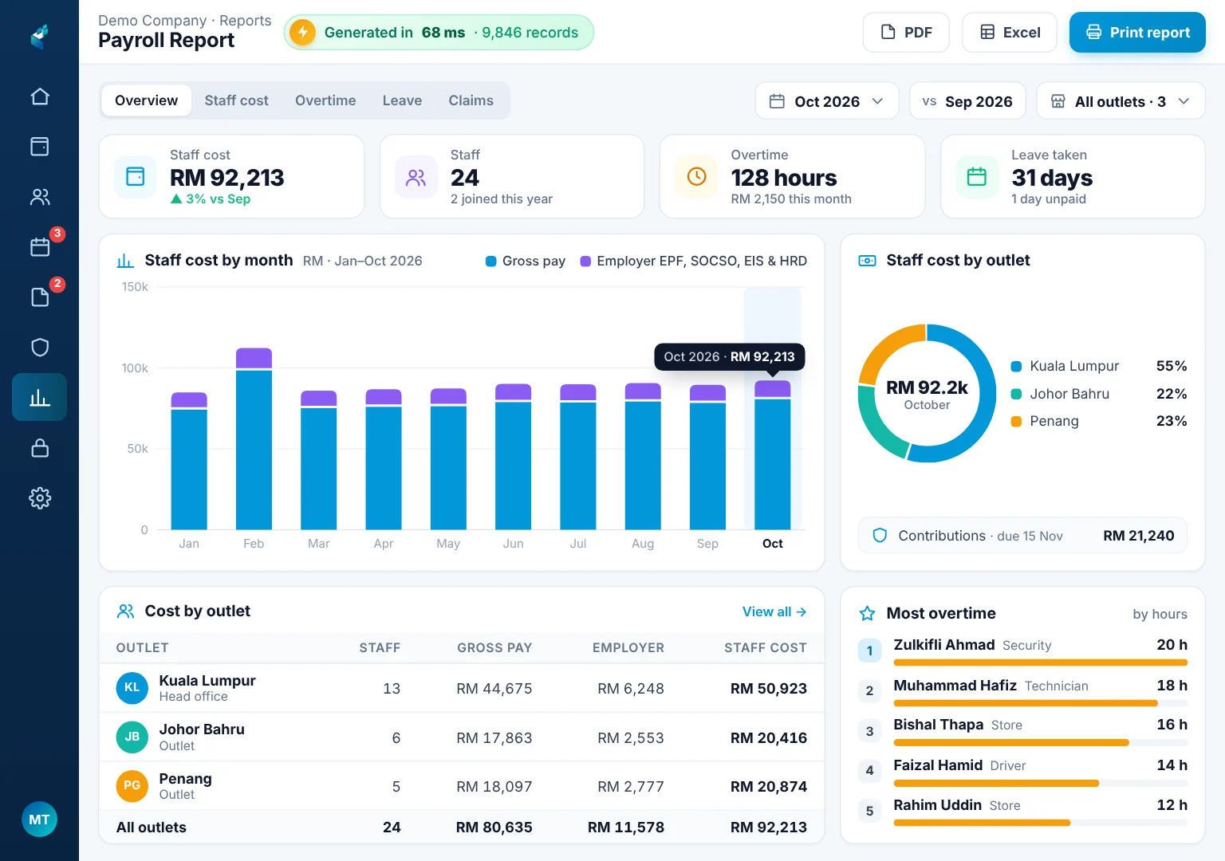Open the vs Sep 2026 comparison selector
The height and width of the screenshot is (861, 1225).
[x=967, y=101]
